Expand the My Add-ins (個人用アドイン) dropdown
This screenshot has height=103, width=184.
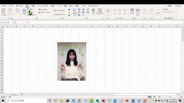(67, 14)
